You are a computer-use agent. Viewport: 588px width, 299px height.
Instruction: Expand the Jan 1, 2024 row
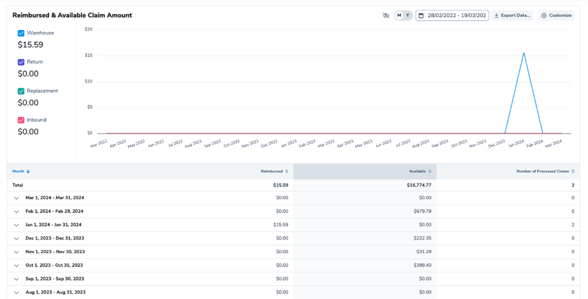(x=17, y=225)
